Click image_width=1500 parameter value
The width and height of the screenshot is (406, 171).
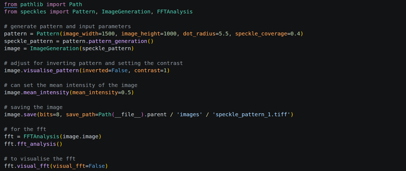point(89,34)
